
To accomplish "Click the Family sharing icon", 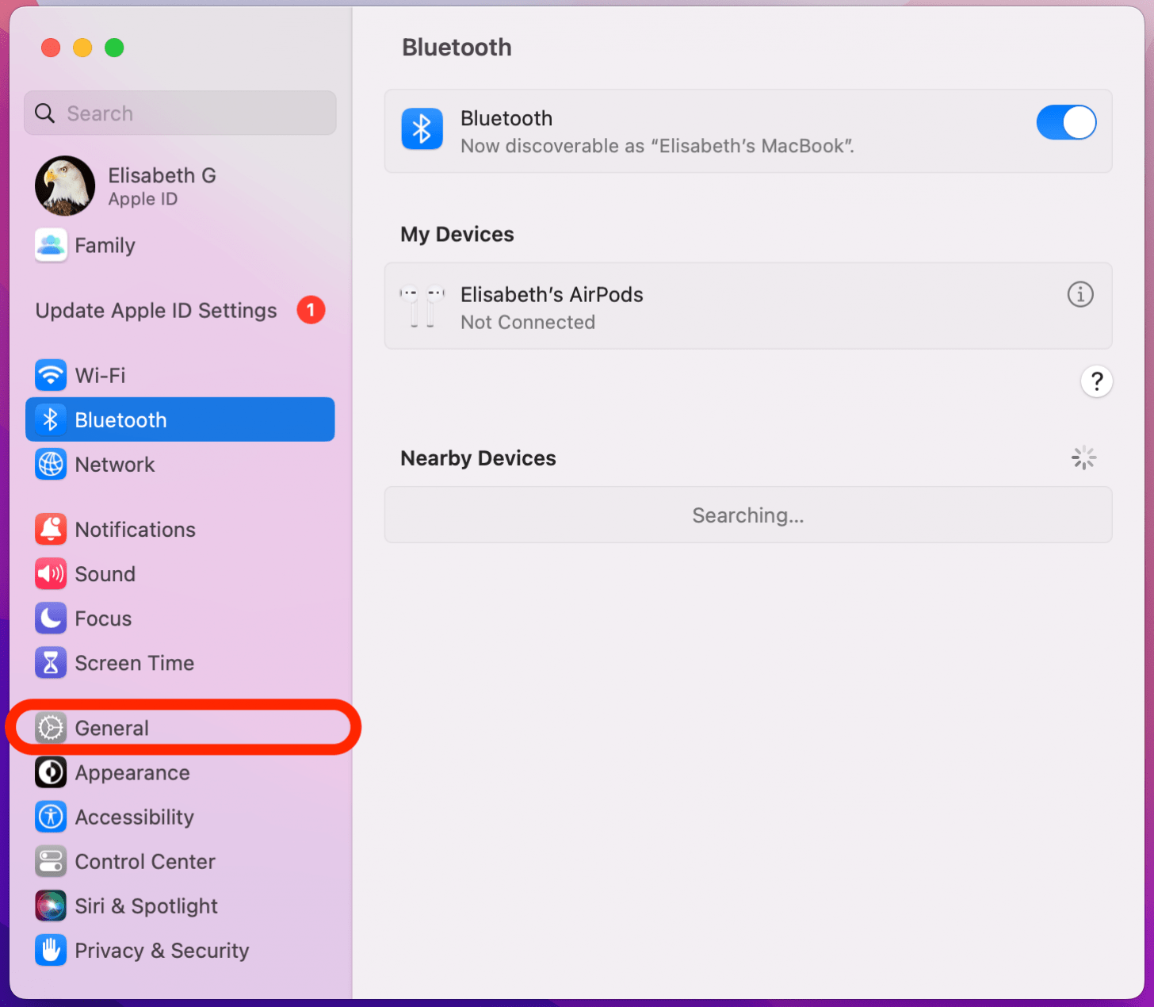I will (x=51, y=245).
